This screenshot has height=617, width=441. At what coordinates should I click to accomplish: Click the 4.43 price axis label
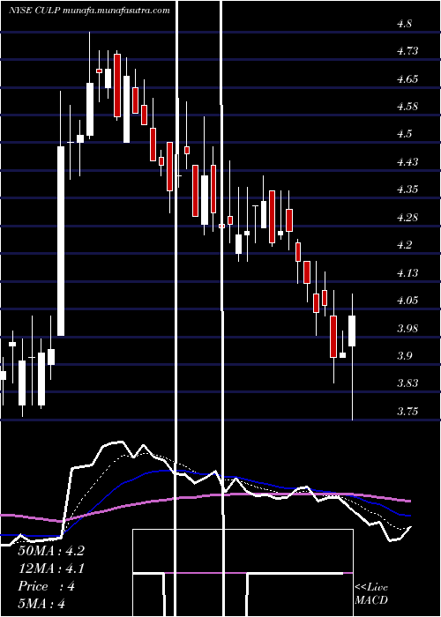pyautogui.click(x=407, y=161)
